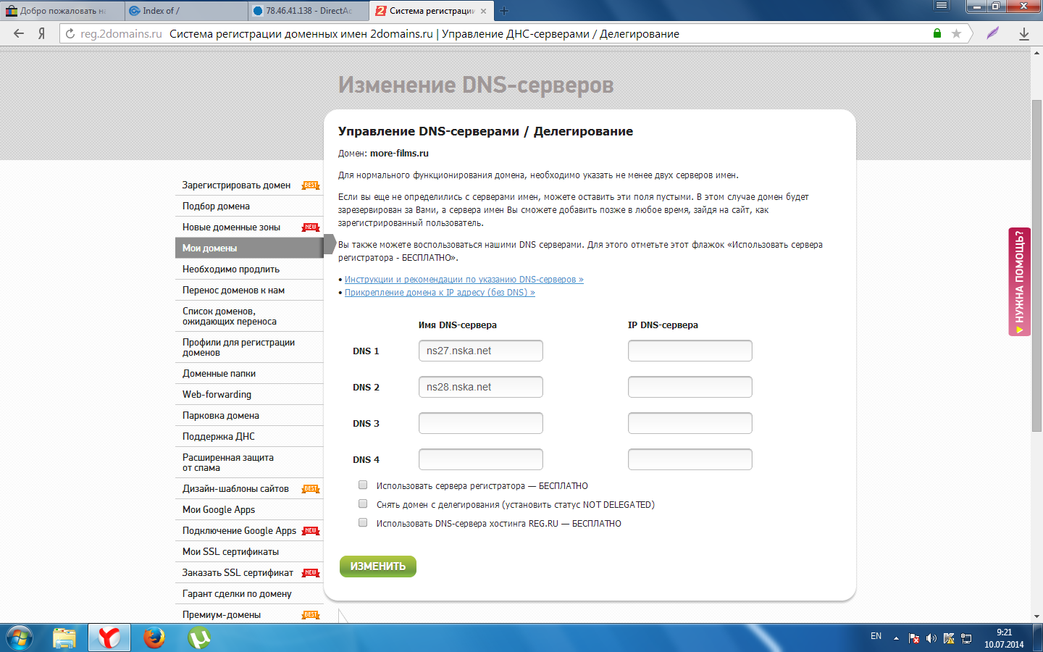Switch to Index of / tab
The image size is (1043, 652).
[186, 11]
